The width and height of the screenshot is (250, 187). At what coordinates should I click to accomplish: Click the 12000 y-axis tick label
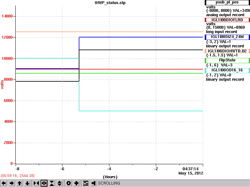7,37
